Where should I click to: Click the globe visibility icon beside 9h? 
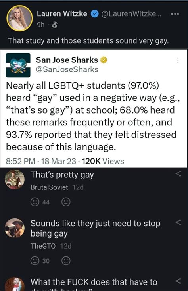click(54, 25)
